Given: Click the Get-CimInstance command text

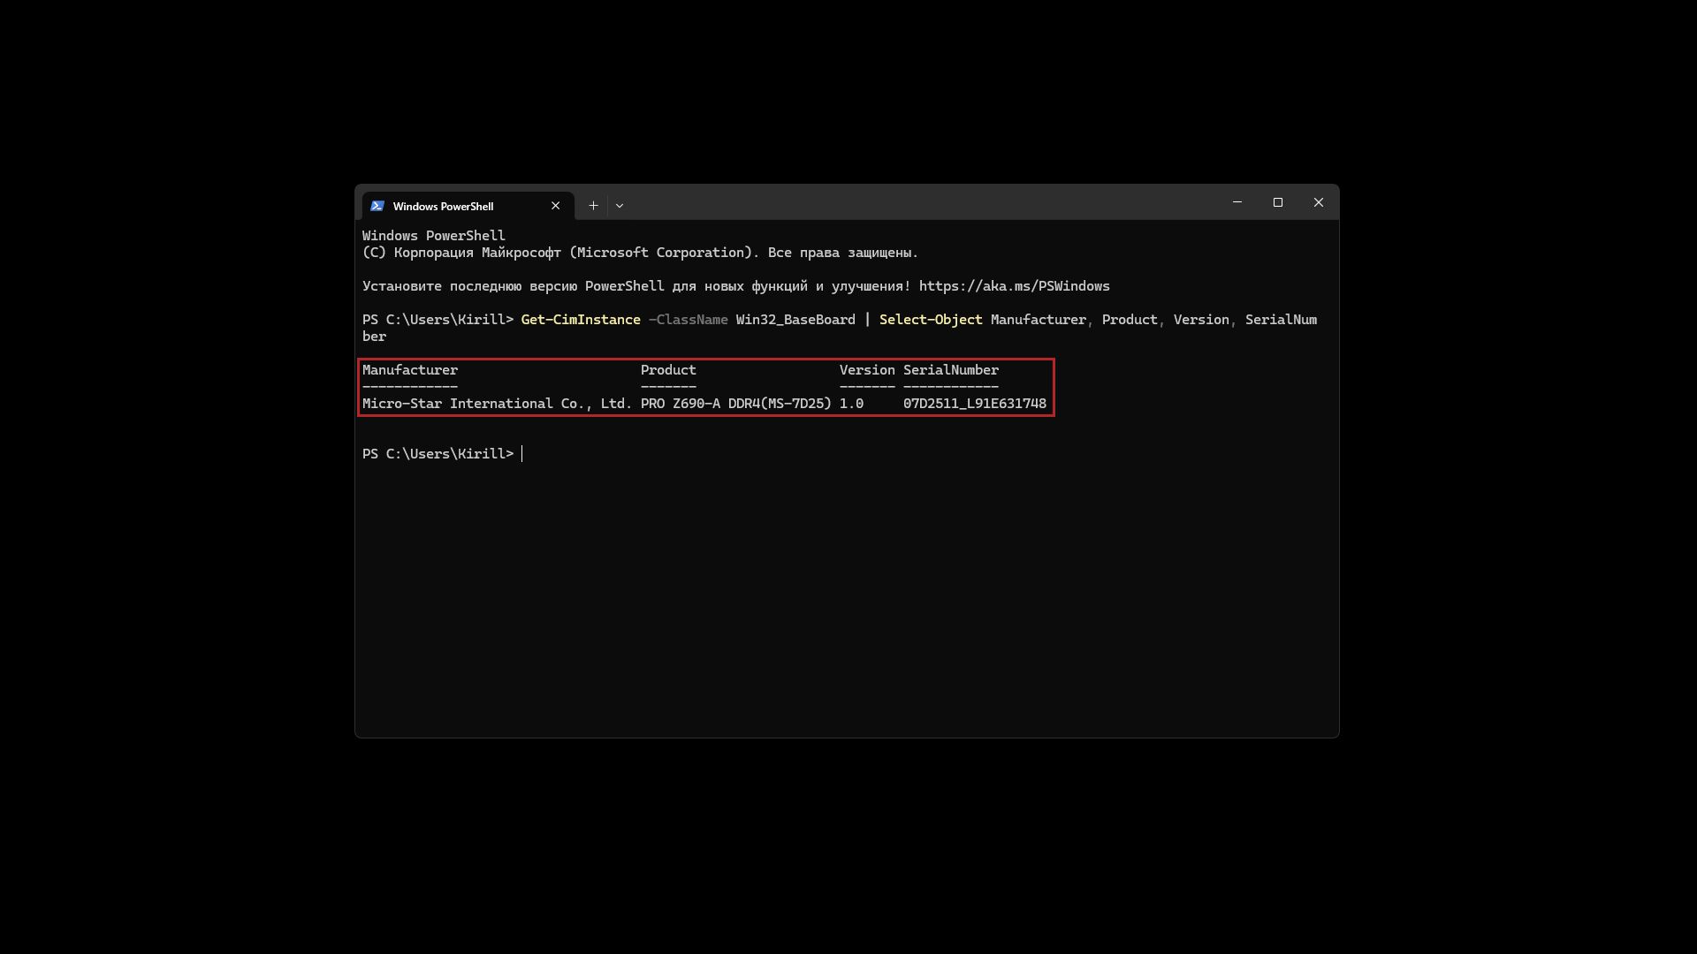Looking at the screenshot, I should (581, 320).
